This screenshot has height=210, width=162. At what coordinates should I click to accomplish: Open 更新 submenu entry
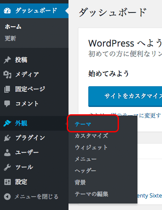coord(10,38)
